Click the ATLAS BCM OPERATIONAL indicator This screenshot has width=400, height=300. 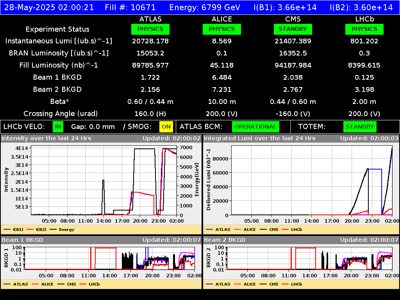tap(255, 127)
